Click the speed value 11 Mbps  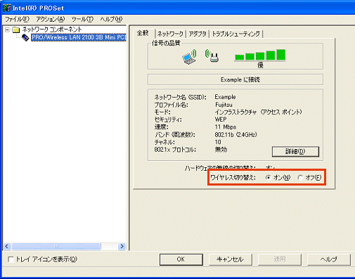[226, 127]
